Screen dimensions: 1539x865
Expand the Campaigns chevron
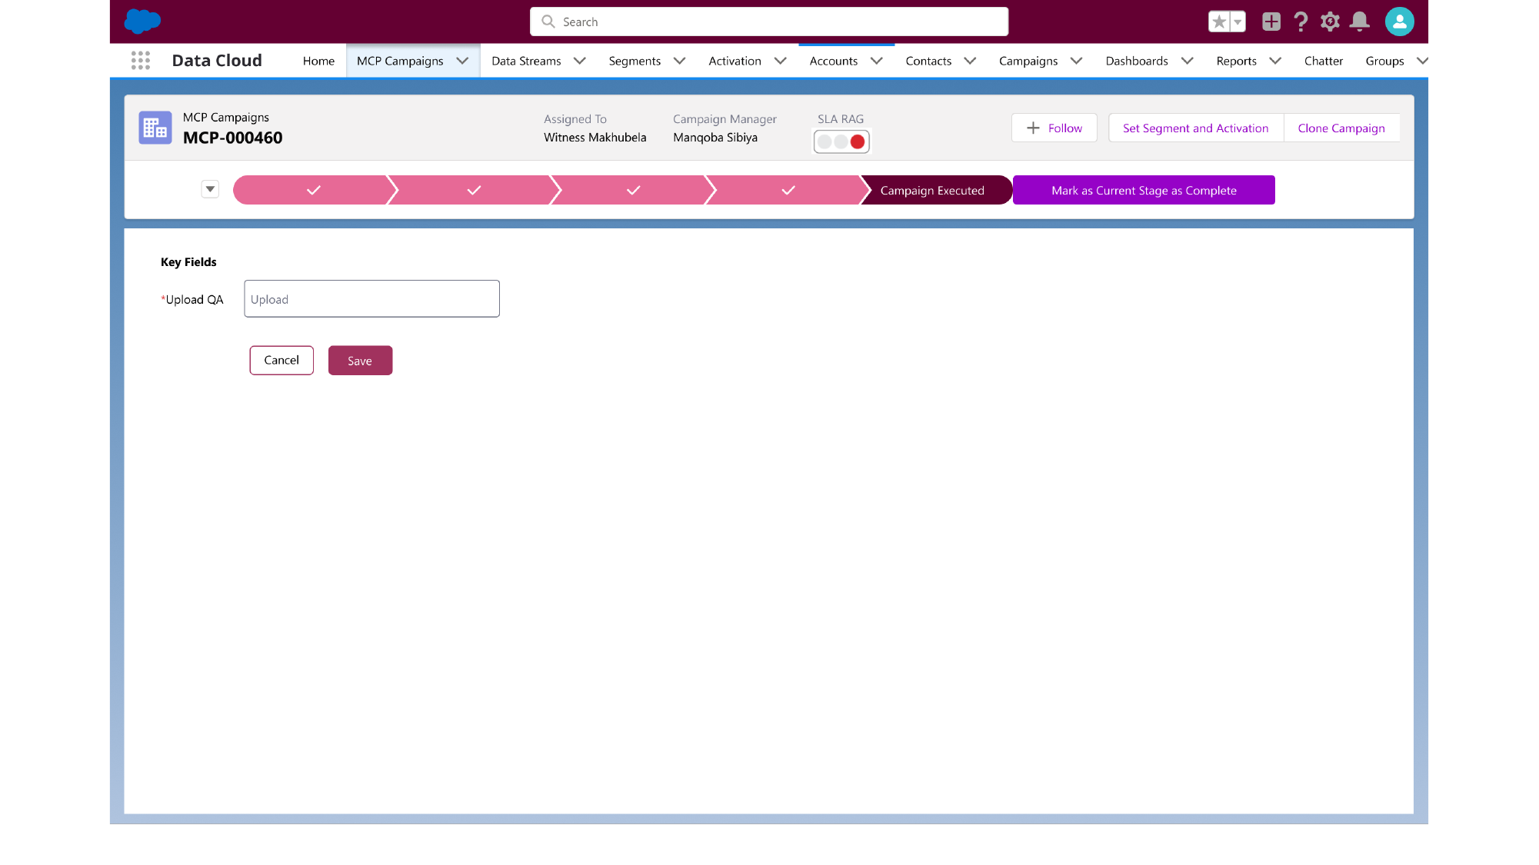point(1077,61)
